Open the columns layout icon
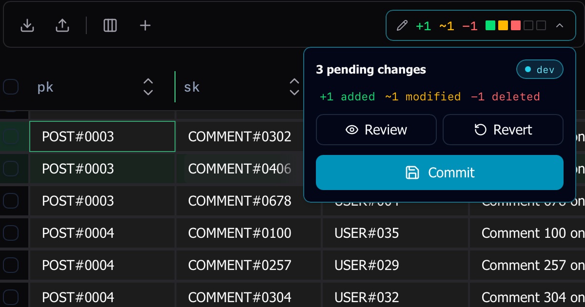The width and height of the screenshot is (585, 307). [110, 25]
